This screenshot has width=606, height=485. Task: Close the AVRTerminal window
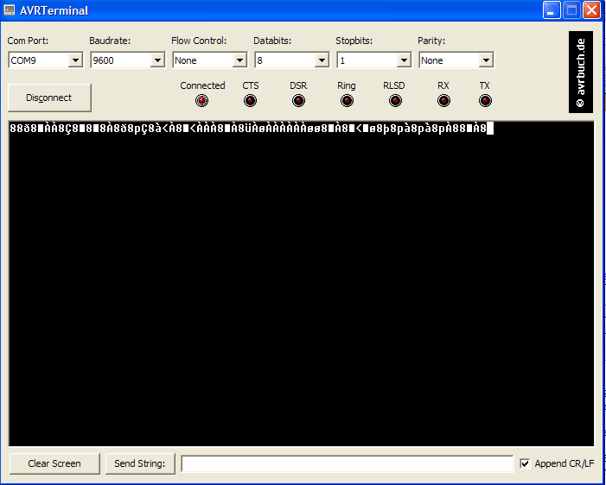[x=591, y=10]
